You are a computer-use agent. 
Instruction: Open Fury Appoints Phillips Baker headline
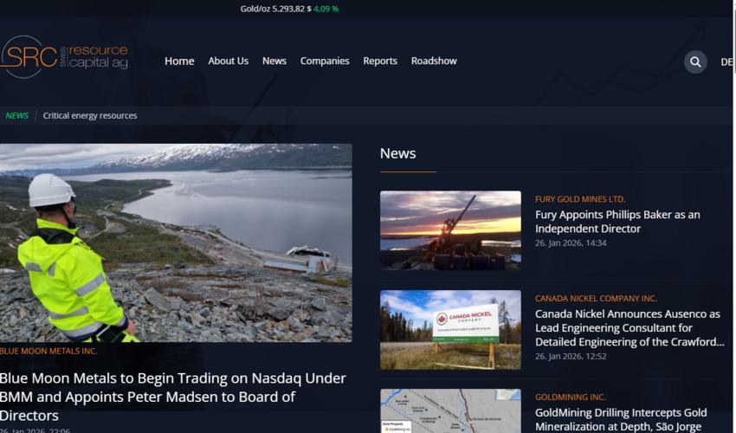click(617, 222)
